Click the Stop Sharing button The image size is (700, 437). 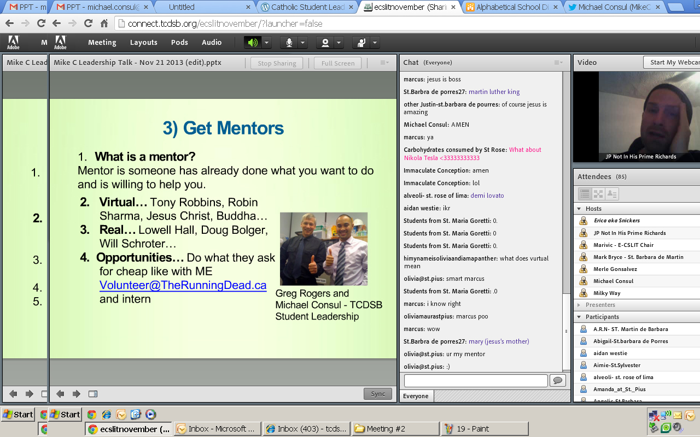tap(277, 63)
